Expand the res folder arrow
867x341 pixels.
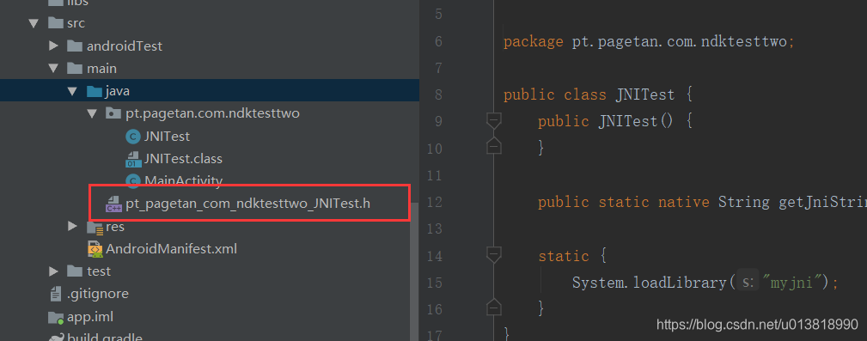point(72,226)
